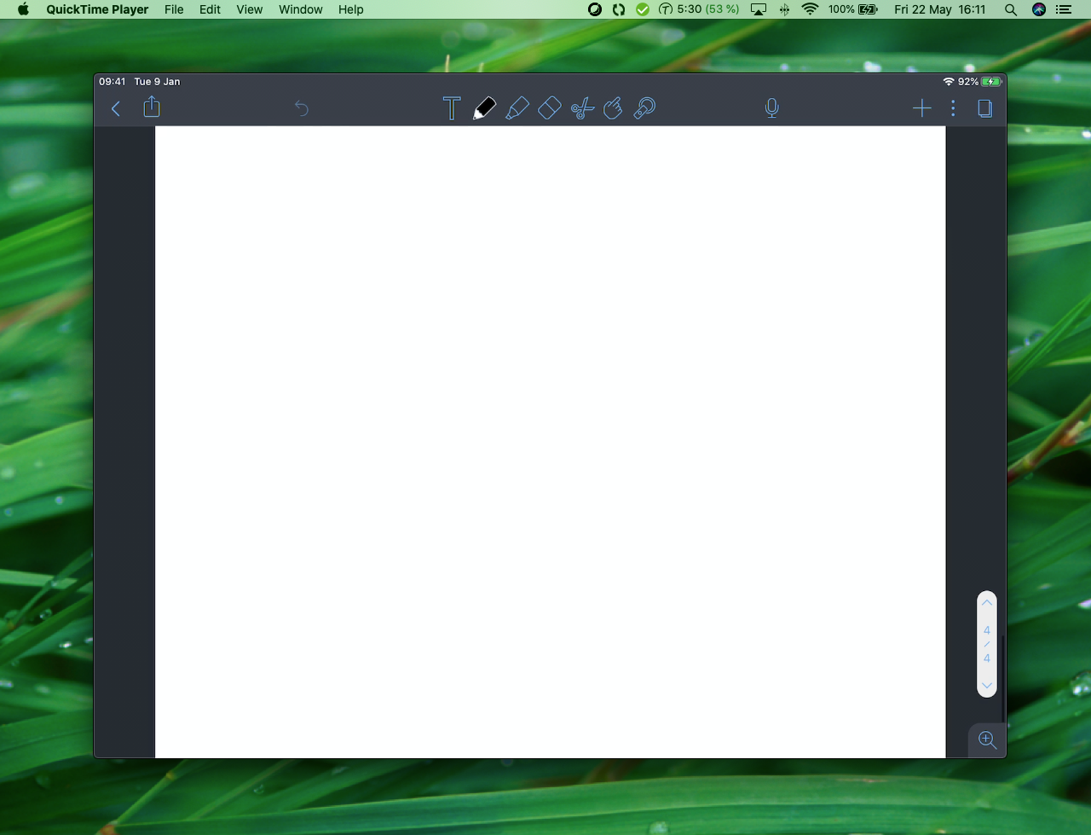The height and width of the screenshot is (835, 1091).
Task: Go back with the left chevron
Action: point(116,108)
